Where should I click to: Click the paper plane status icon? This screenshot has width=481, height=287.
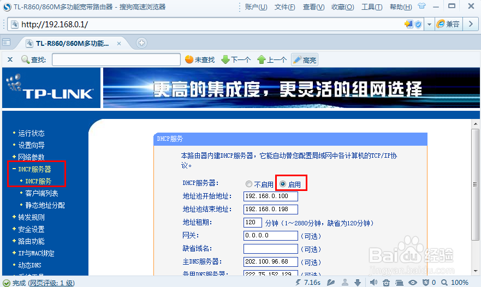pyautogui.click(x=331, y=283)
